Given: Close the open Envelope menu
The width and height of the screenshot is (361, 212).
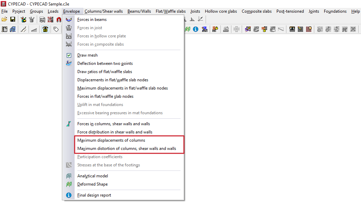Looking at the screenshot, I should point(72,11).
